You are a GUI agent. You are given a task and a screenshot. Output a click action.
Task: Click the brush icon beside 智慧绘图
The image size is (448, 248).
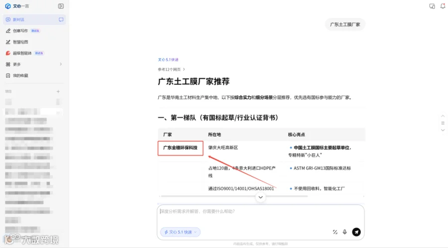tap(8, 42)
